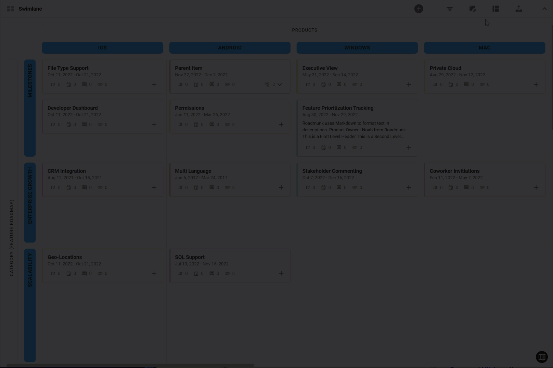Expand the child items under Parent Item

pyautogui.click(x=280, y=84)
